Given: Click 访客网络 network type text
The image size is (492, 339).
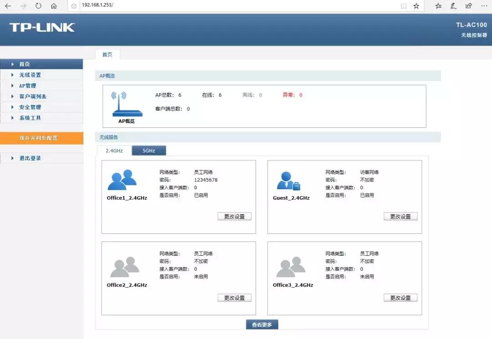Looking at the screenshot, I should (x=369, y=172).
